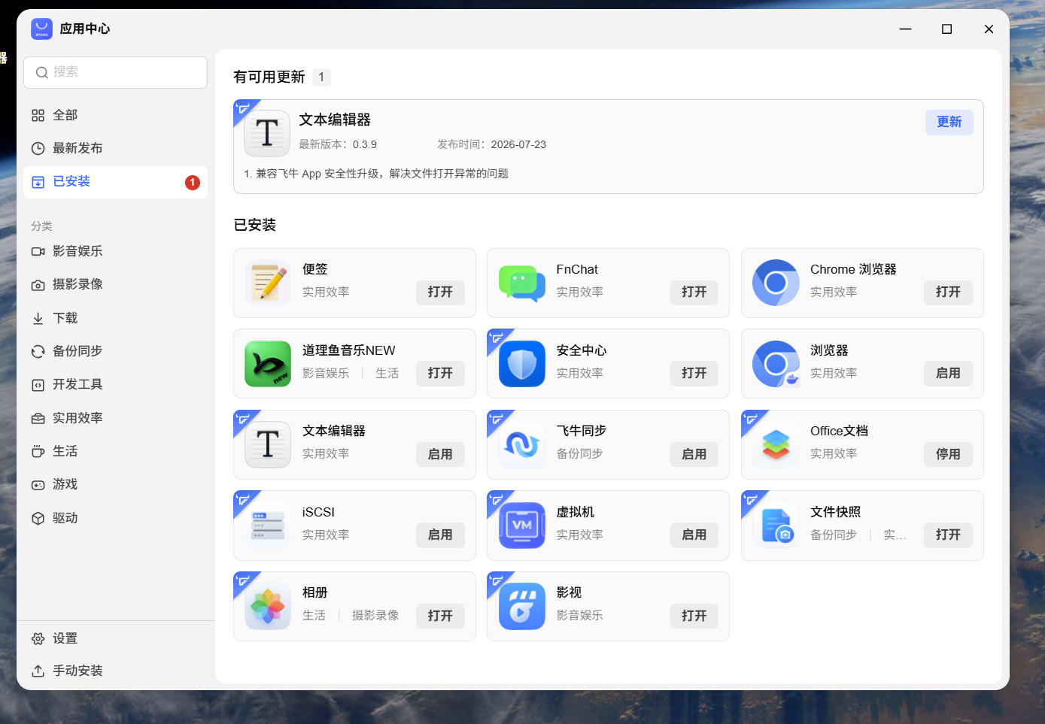The height and width of the screenshot is (724, 1045).
Task: Open the 便签 notepad app icon
Action: pyautogui.click(x=268, y=283)
